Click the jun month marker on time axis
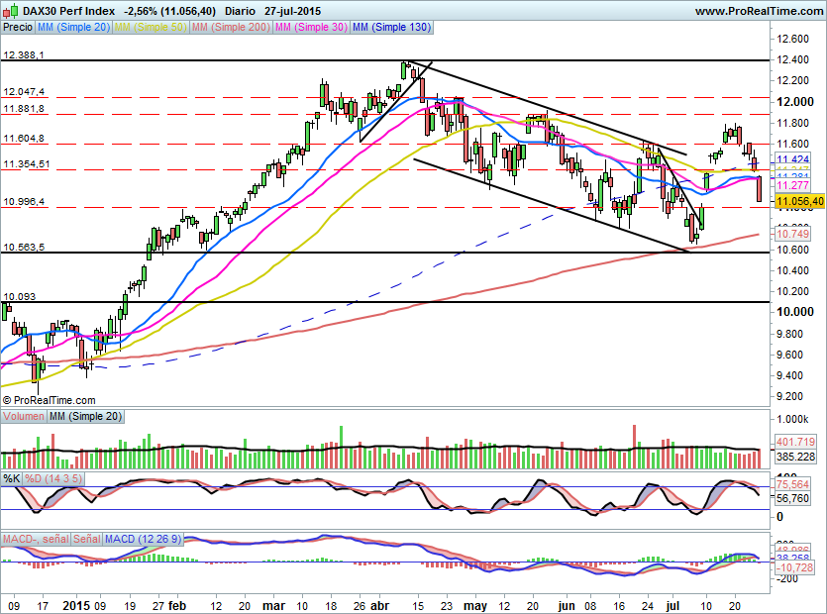827x614 pixels. (567, 605)
